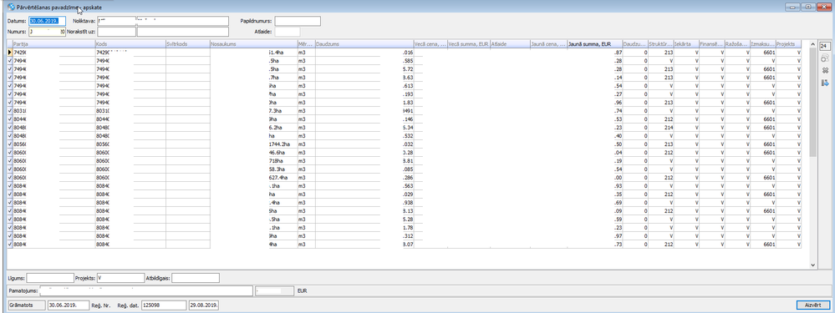
Task: Select the Jaunā summa cell showing .87
Action: pyautogui.click(x=594, y=53)
